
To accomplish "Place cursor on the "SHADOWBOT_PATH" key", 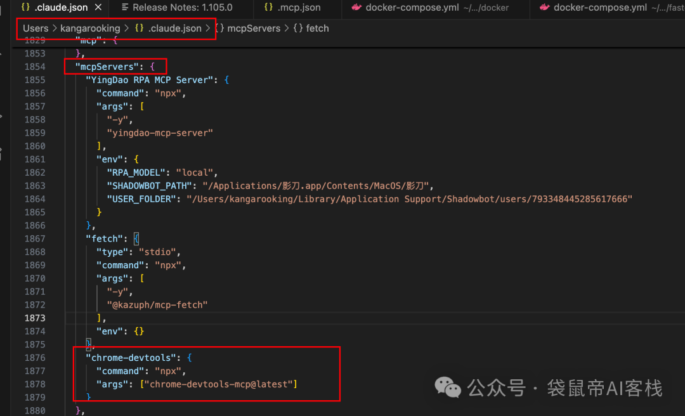I will (143, 186).
